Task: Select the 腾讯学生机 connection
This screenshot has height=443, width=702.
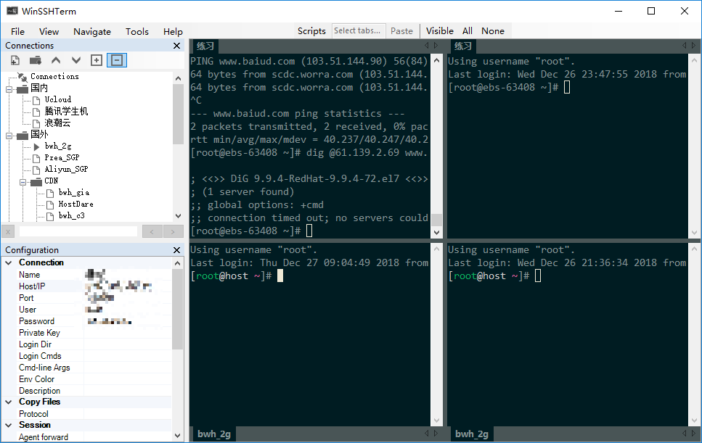Action: (66, 112)
